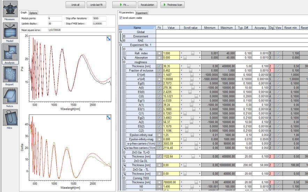The width and height of the screenshot is (308, 192).
Task: Select the N0 Value cell 1,495
Action: (x=171, y=187)
